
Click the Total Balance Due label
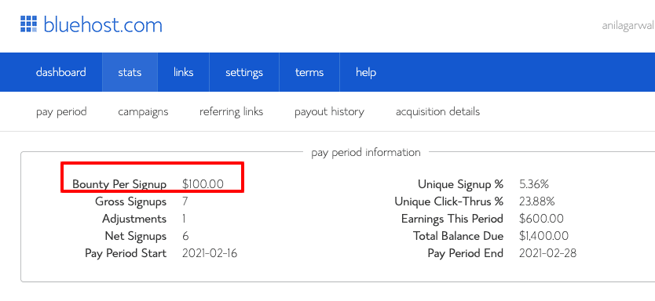coord(458,236)
